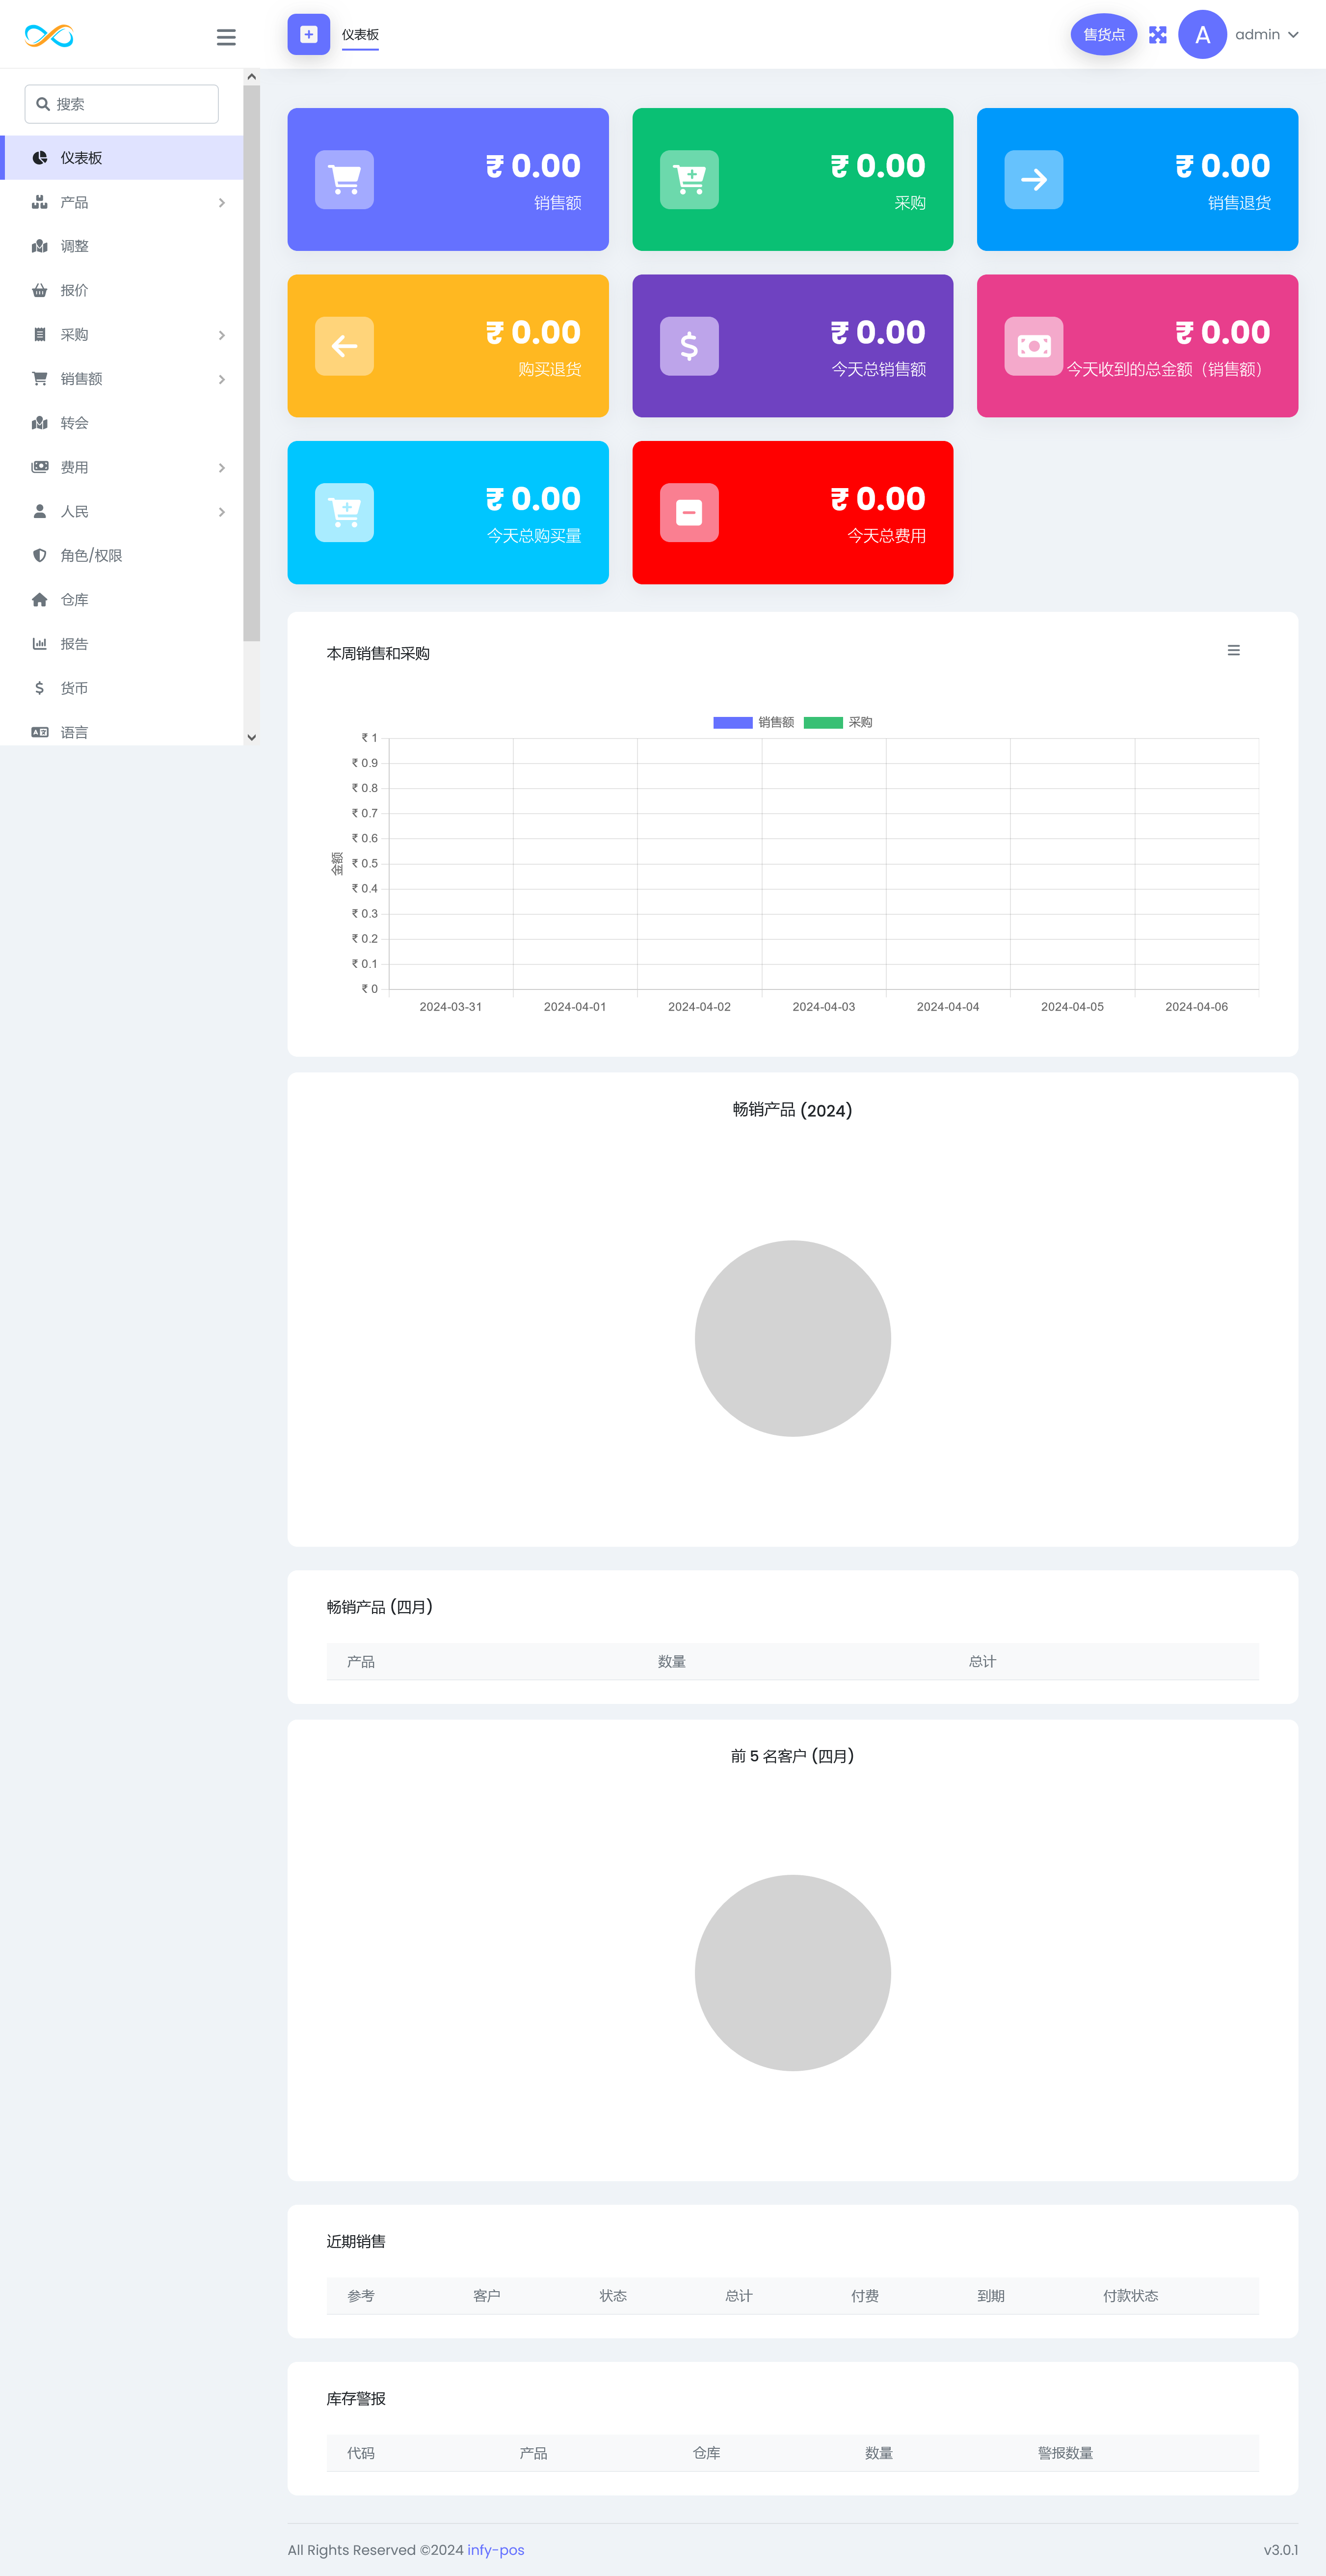Click the 报价 basket icon in sidebar
1326x2576 pixels.
point(40,290)
